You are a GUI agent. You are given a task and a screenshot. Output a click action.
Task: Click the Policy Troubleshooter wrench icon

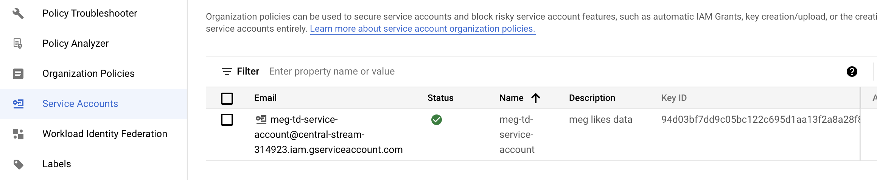tap(18, 14)
